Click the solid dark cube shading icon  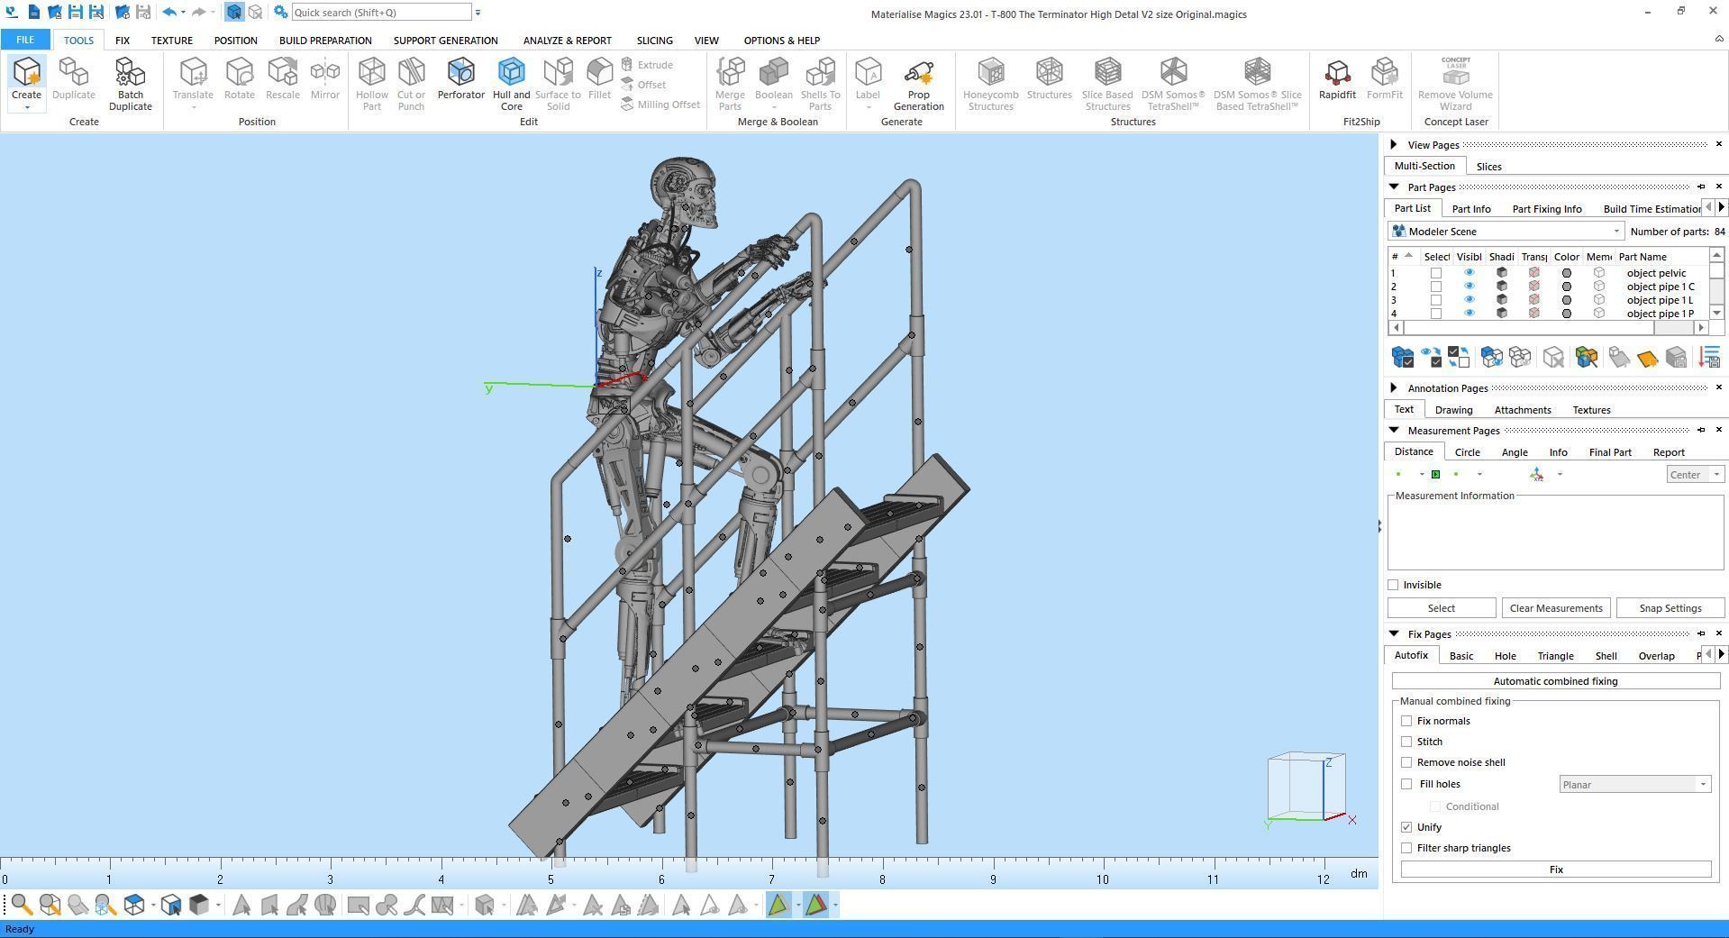[199, 905]
